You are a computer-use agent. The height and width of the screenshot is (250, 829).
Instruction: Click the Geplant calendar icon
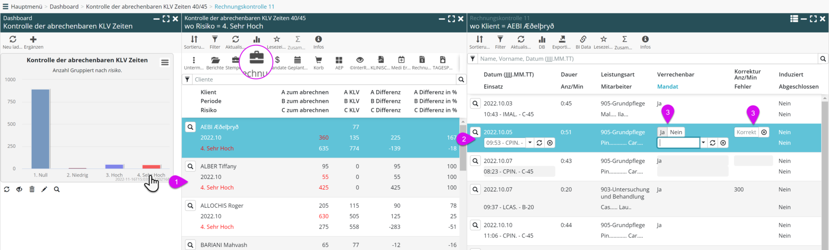point(297,60)
